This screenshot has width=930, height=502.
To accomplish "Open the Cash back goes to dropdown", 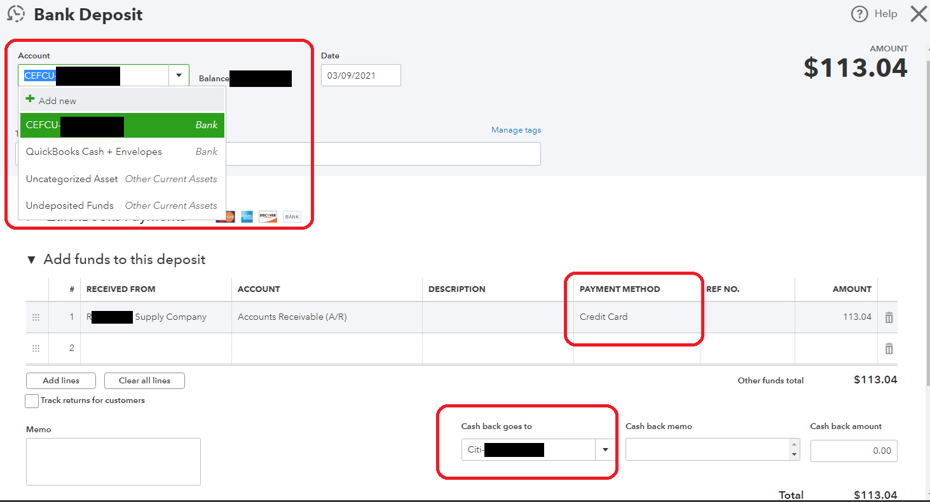I will click(x=605, y=450).
